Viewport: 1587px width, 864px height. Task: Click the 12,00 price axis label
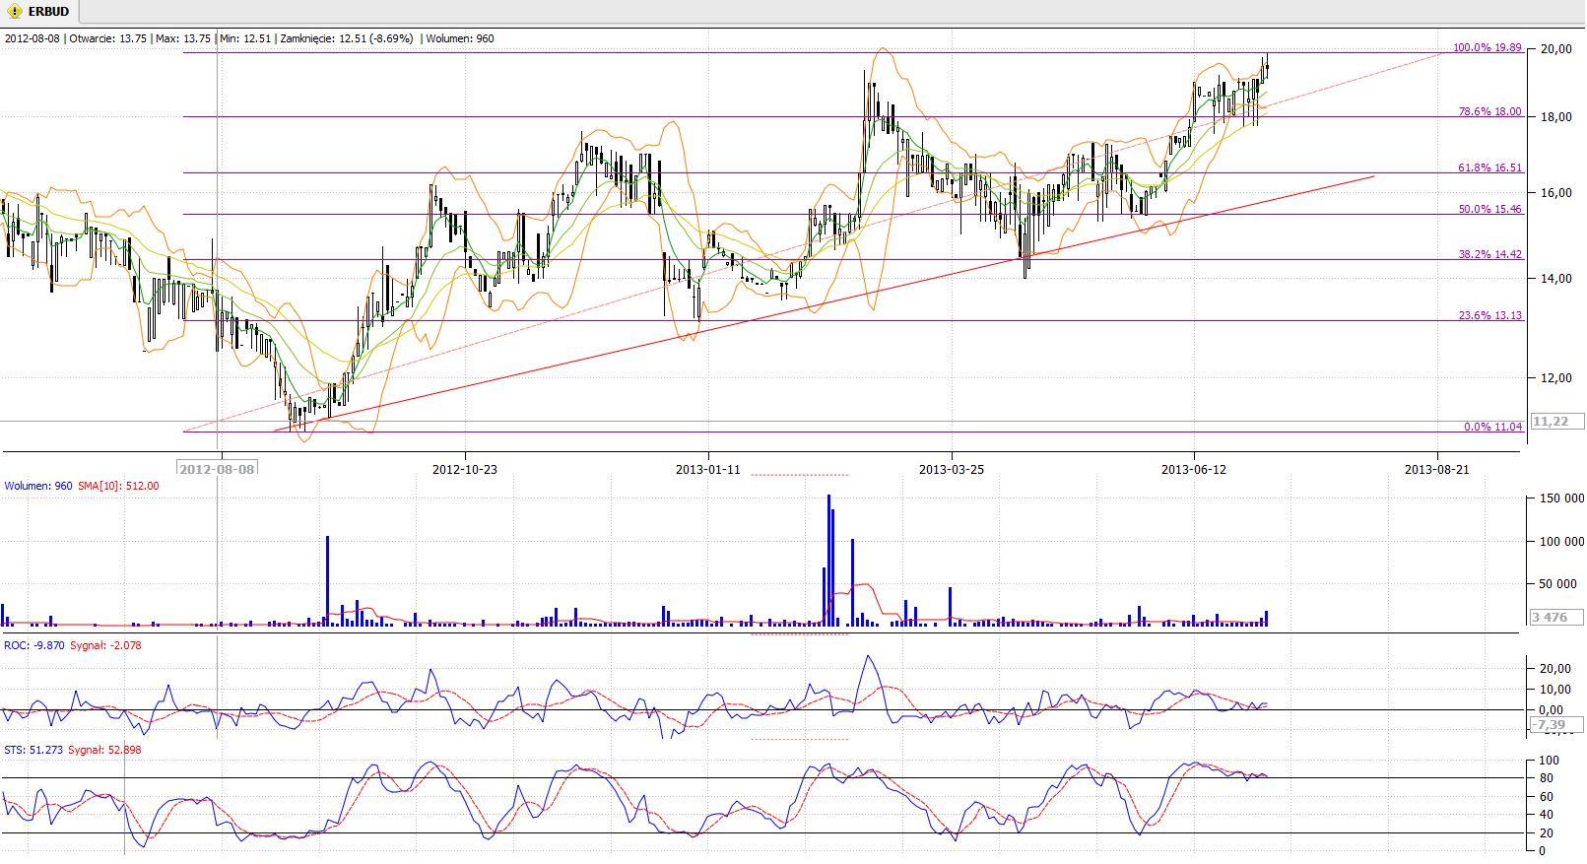[x=1556, y=377]
